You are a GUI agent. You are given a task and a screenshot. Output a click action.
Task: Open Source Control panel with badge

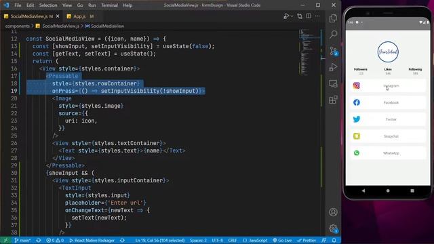pos(333,52)
